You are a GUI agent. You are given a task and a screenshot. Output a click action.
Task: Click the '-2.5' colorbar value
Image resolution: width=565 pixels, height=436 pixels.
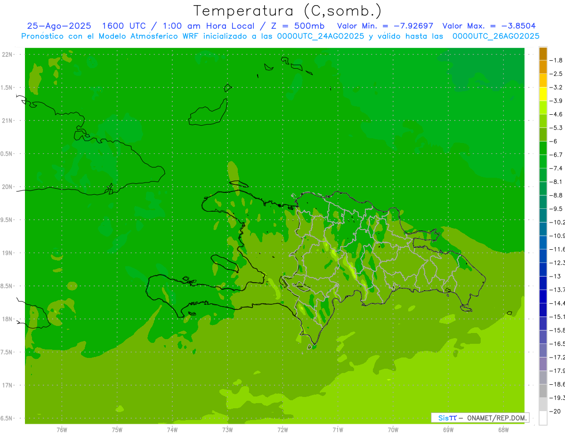point(557,74)
